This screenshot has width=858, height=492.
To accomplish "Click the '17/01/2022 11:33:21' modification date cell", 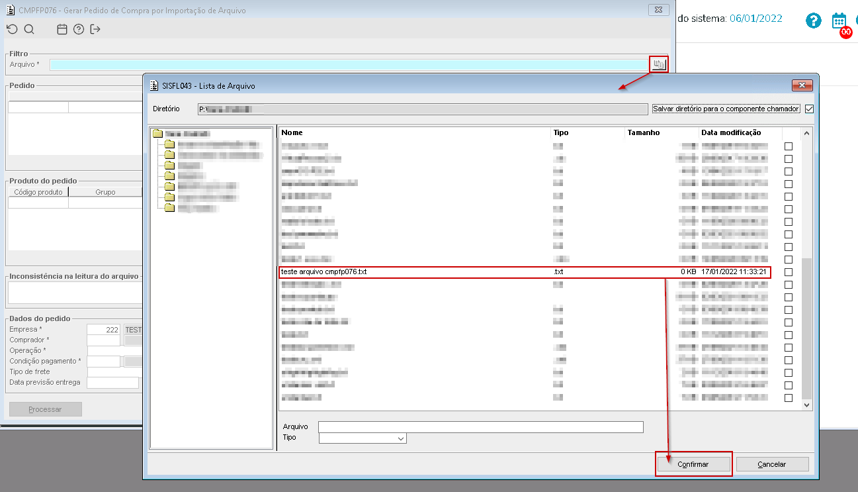I will coord(734,272).
